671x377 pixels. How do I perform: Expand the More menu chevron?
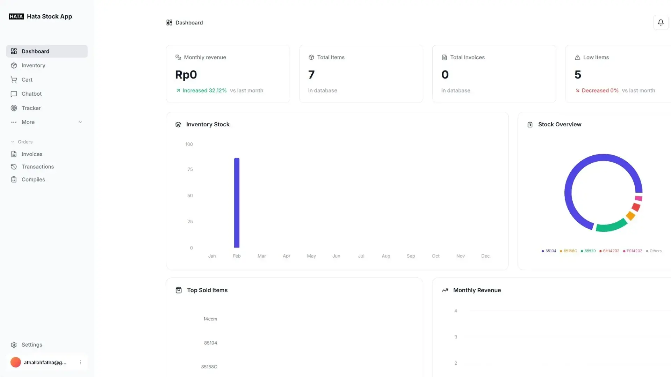pyautogui.click(x=80, y=122)
